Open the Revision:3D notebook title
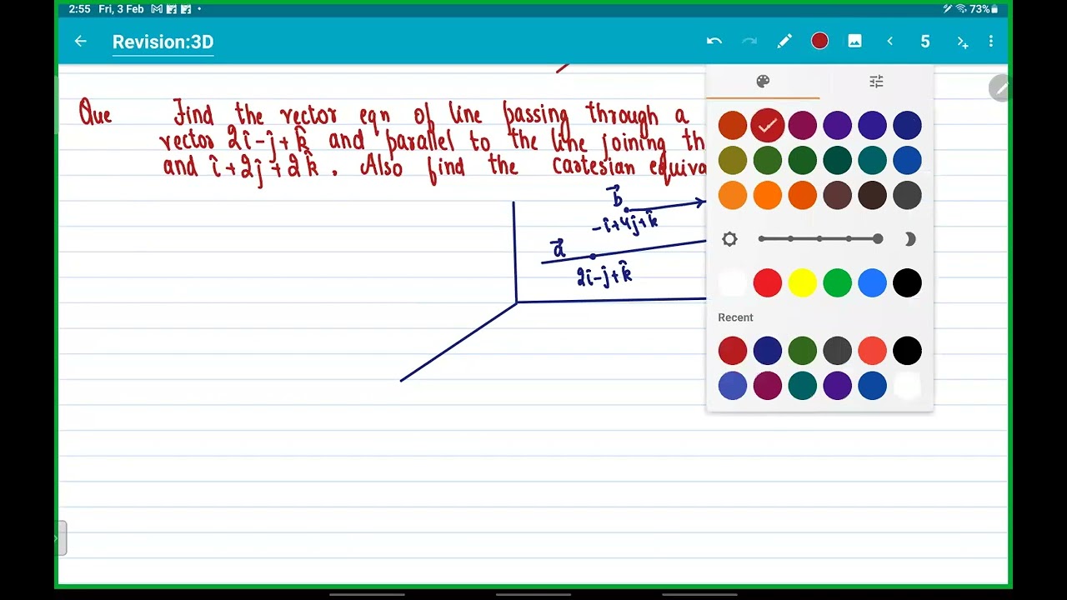The height and width of the screenshot is (600, 1067). 163,42
